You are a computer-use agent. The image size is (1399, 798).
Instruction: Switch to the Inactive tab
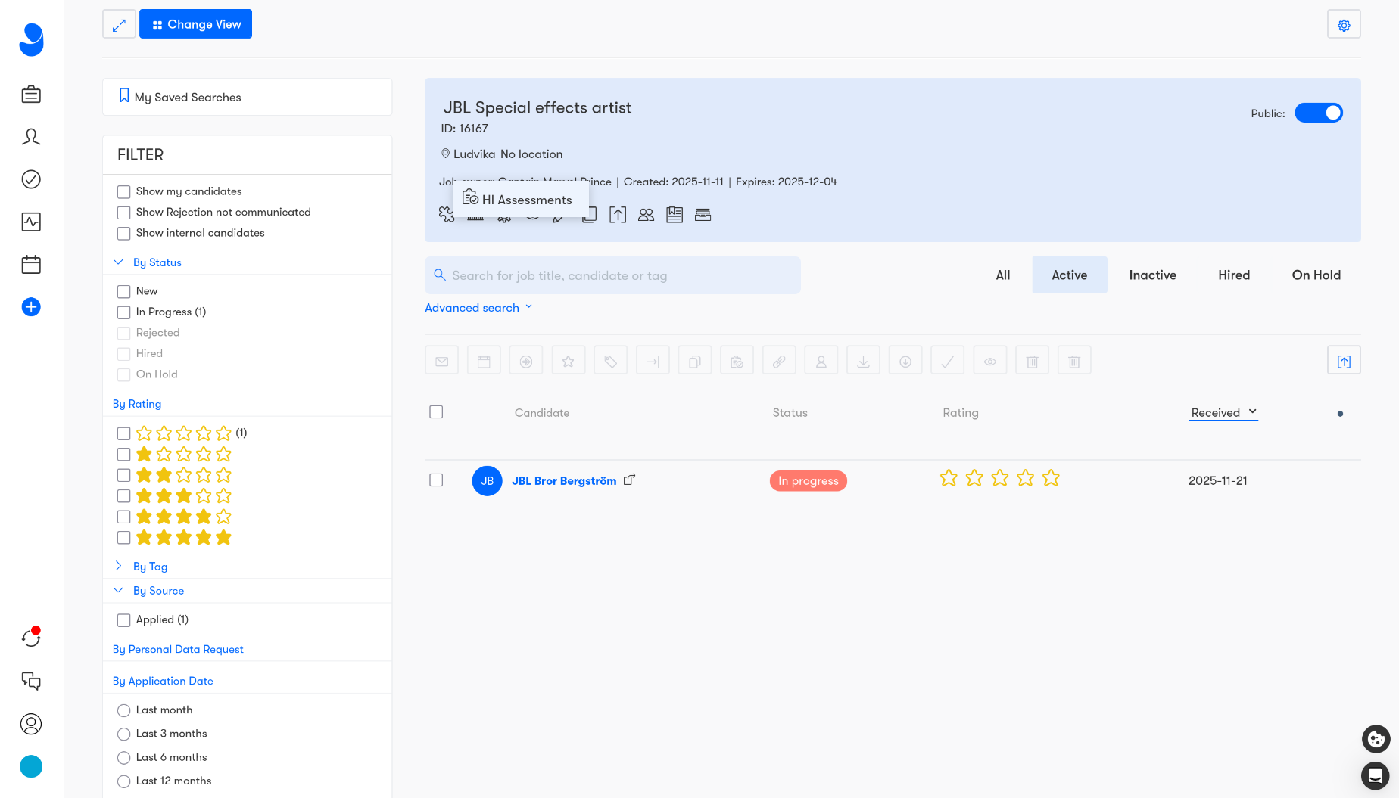(x=1152, y=275)
